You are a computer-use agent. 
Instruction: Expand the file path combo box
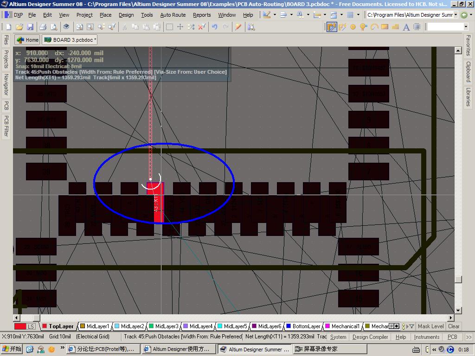click(x=456, y=15)
